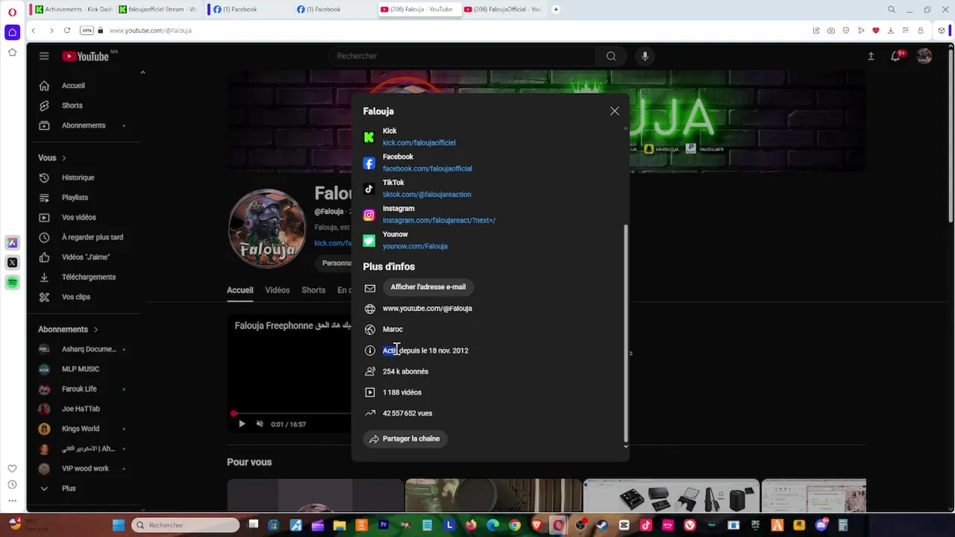Click the YouTube logo
955x537 pixels.
tap(87, 56)
